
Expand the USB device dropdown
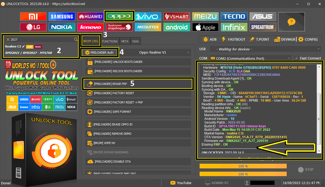(x=265, y=49)
